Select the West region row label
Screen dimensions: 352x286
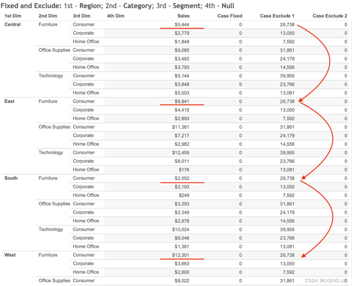point(10,255)
